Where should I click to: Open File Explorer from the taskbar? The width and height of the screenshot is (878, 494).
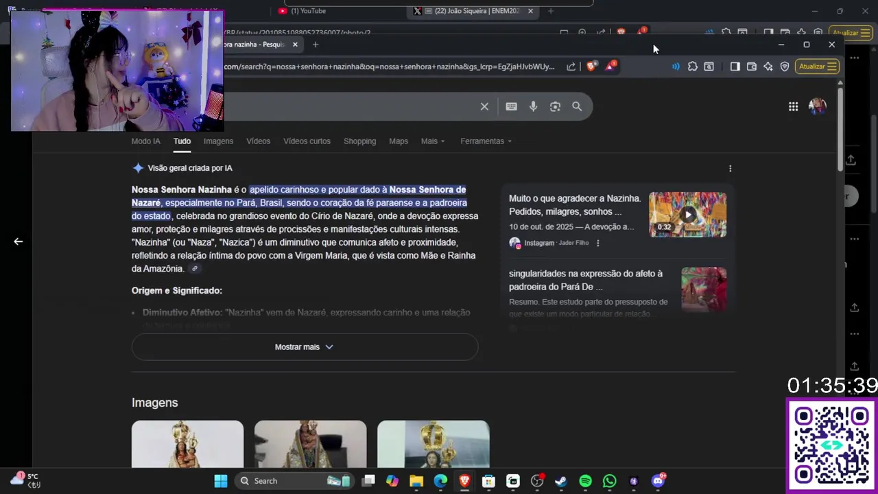pyautogui.click(x=416, y=481)
